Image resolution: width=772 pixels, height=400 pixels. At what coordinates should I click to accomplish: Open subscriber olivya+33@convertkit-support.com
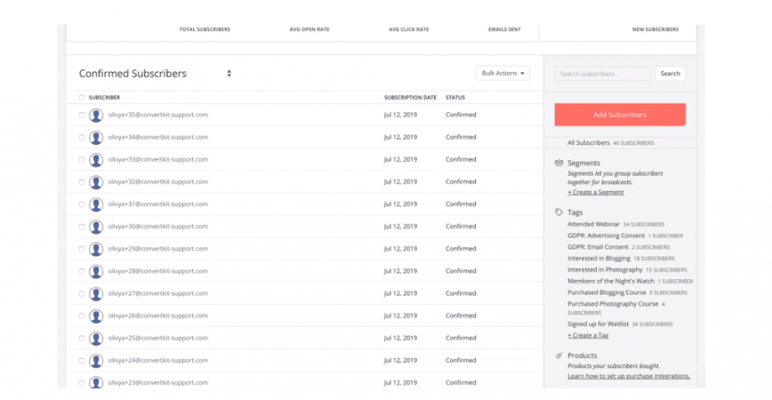click(158, 159)
